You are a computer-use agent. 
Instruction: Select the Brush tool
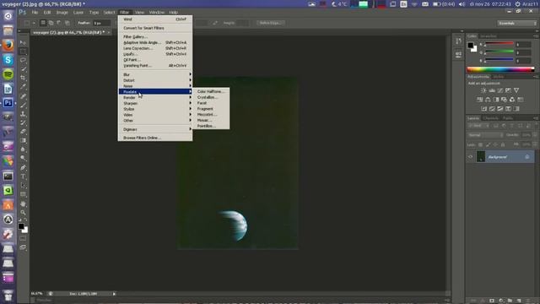click(23, 105)
